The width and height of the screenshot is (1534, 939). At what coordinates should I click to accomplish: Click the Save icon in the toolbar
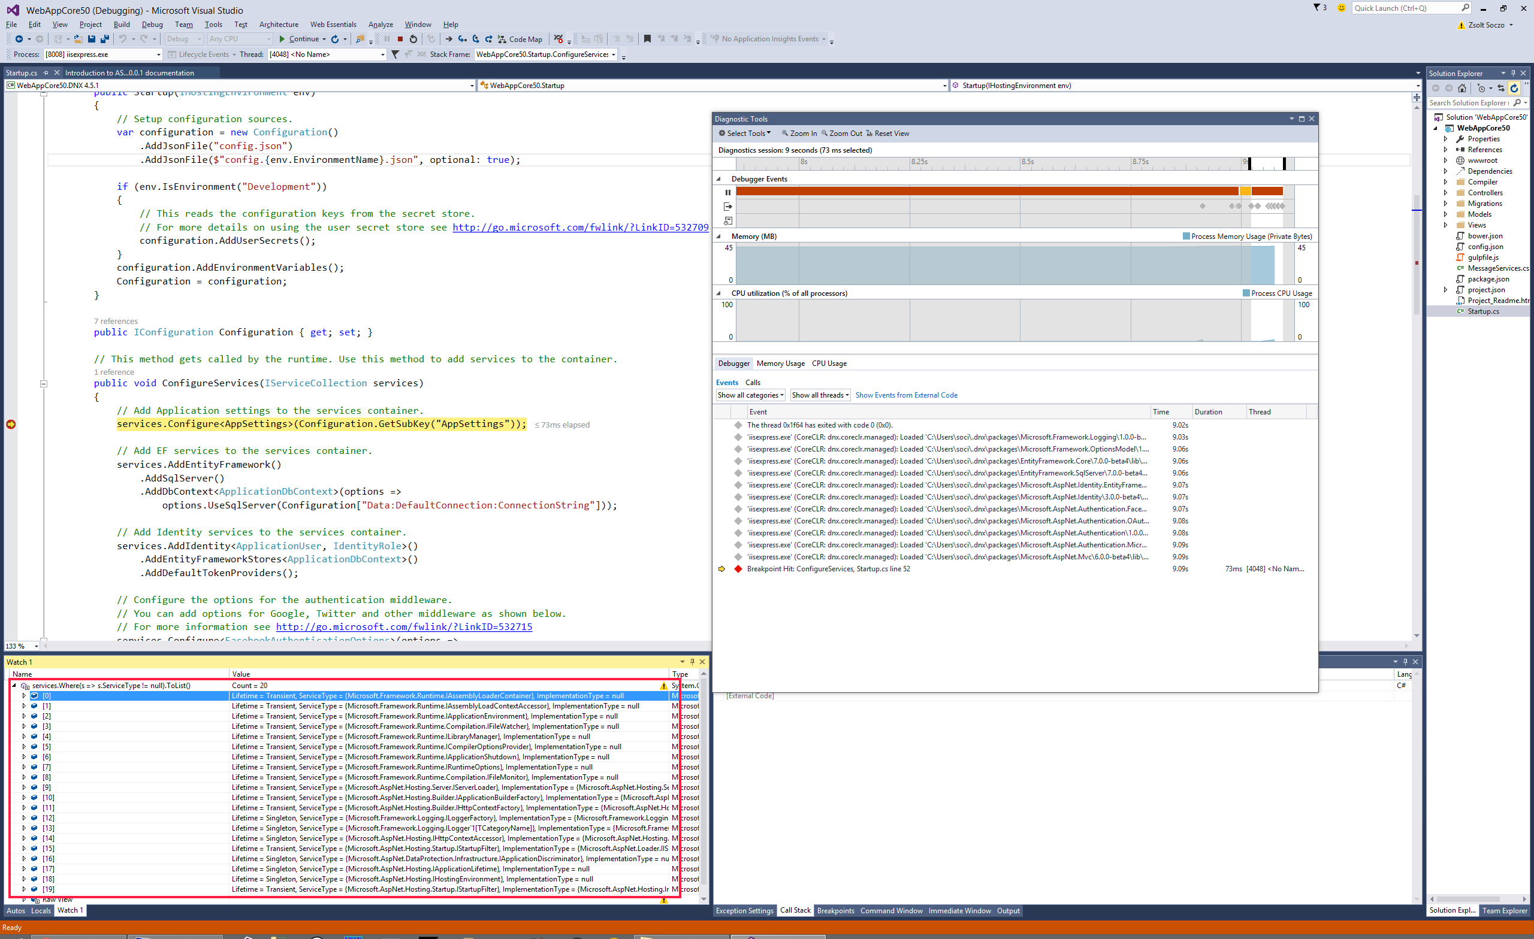(x=92, y=39)
